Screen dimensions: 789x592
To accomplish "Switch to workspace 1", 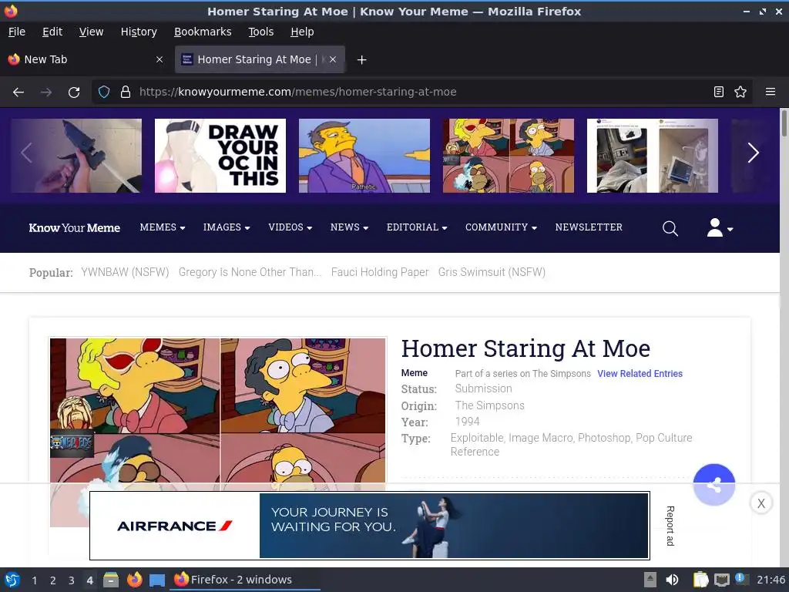I will pyautogui.click(x=34, y=580).
